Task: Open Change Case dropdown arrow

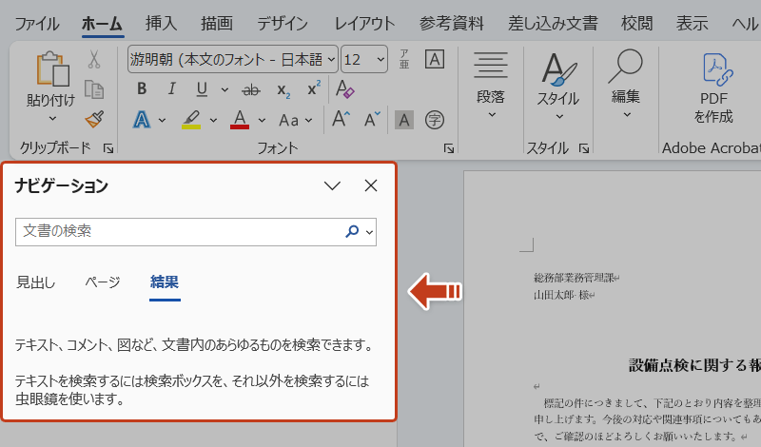Action: (308, 120)
